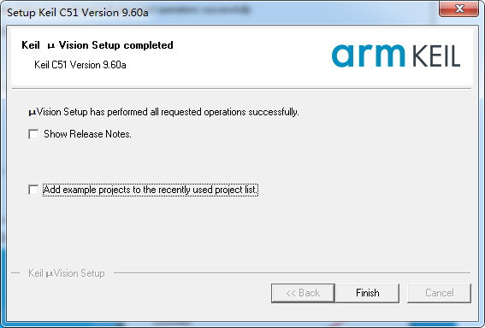Click the µ symbol in the footer label
This screenshot has height=328, width=485.
tap(50, 274)
